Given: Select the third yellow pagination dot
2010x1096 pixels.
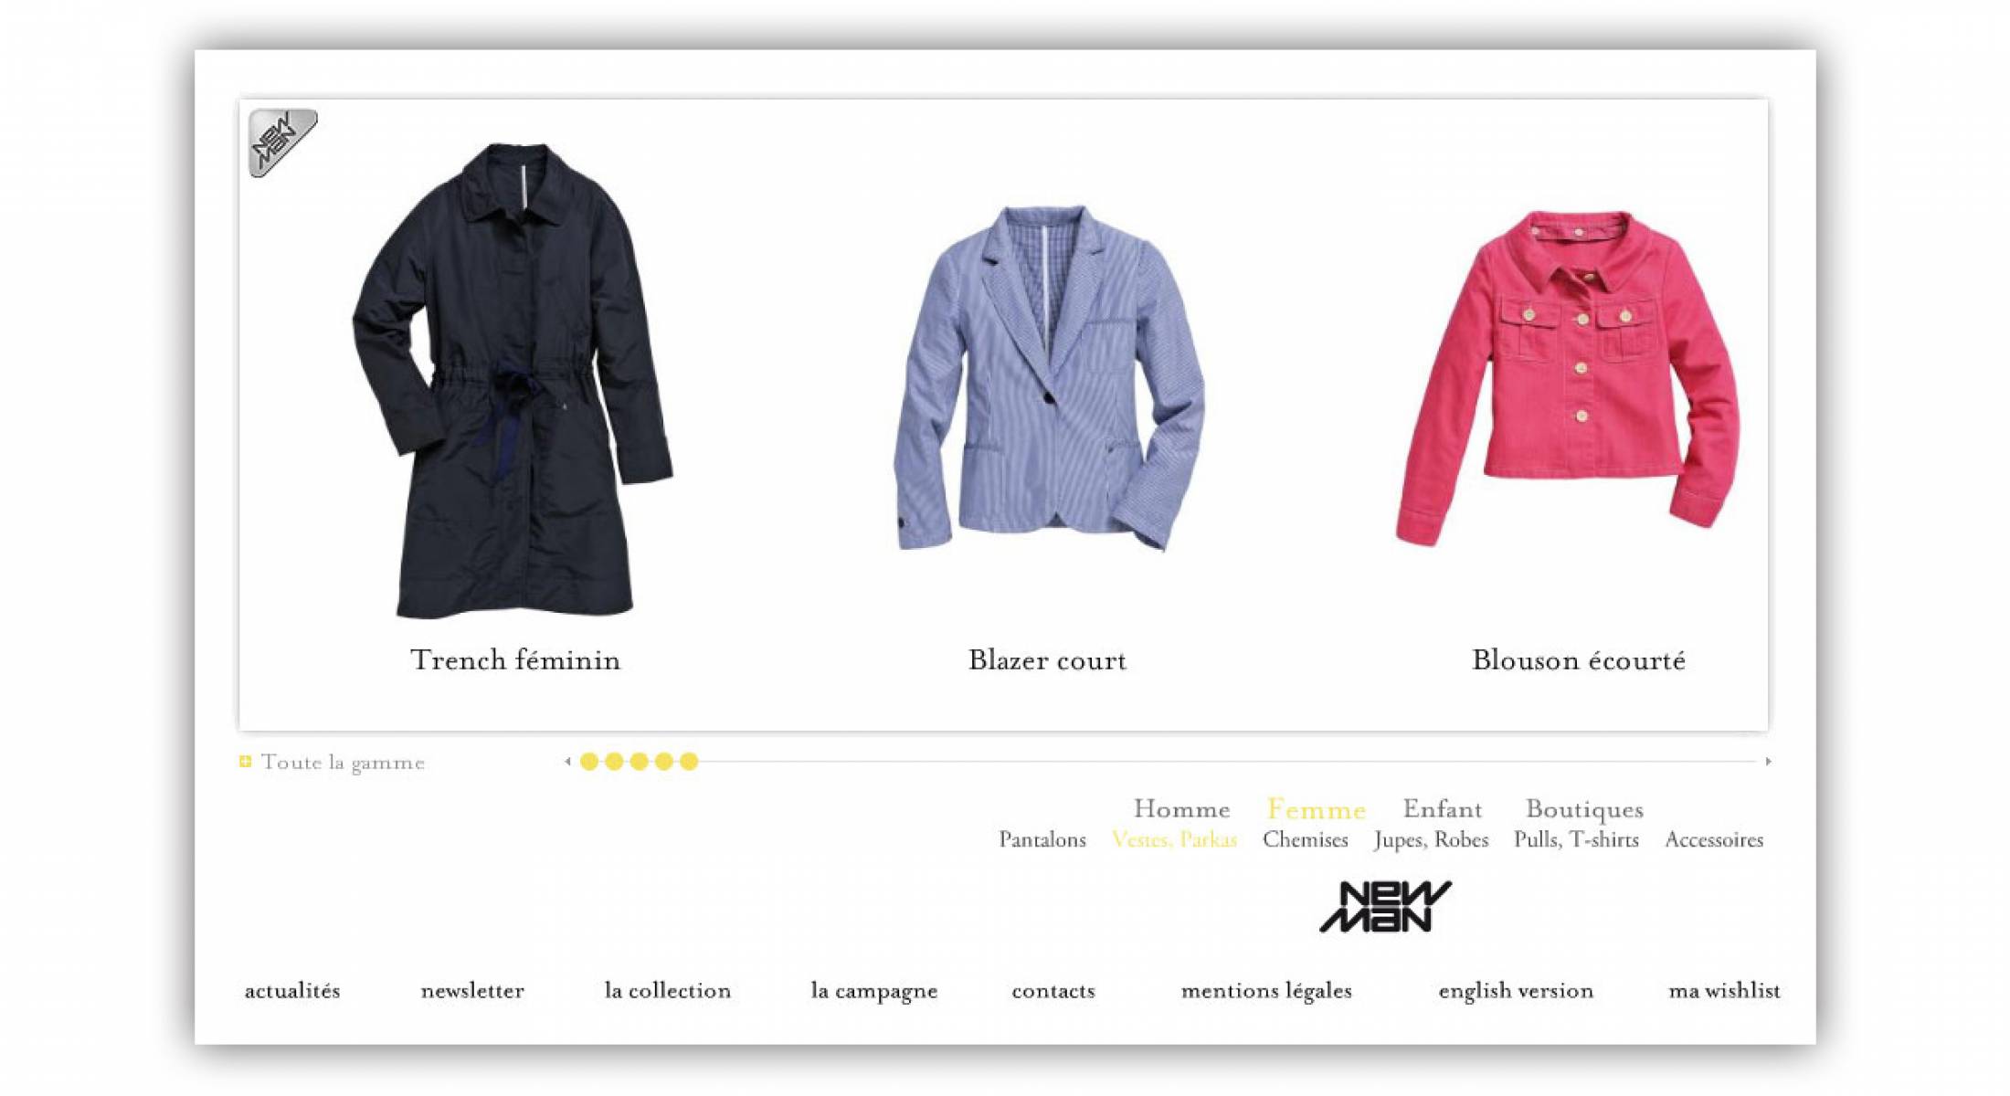Looking at the screenshot, I should [x=640, y=762].
